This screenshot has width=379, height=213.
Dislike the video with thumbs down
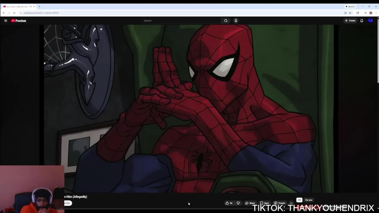coord(238,203)
